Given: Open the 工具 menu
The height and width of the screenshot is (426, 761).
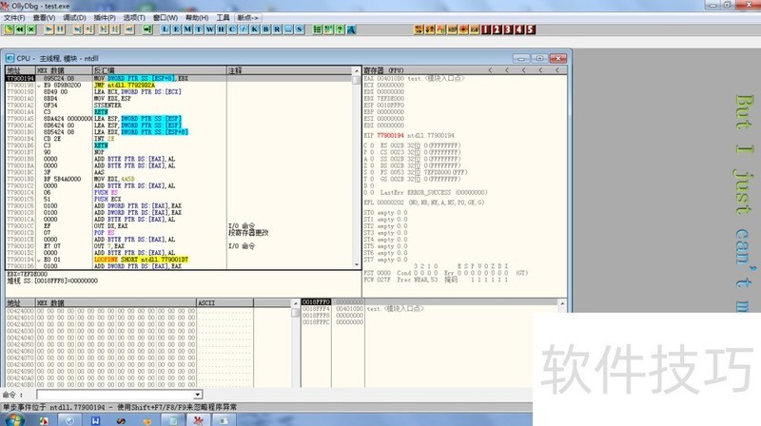Looking at the screenshot, I should tap(223, 17).
